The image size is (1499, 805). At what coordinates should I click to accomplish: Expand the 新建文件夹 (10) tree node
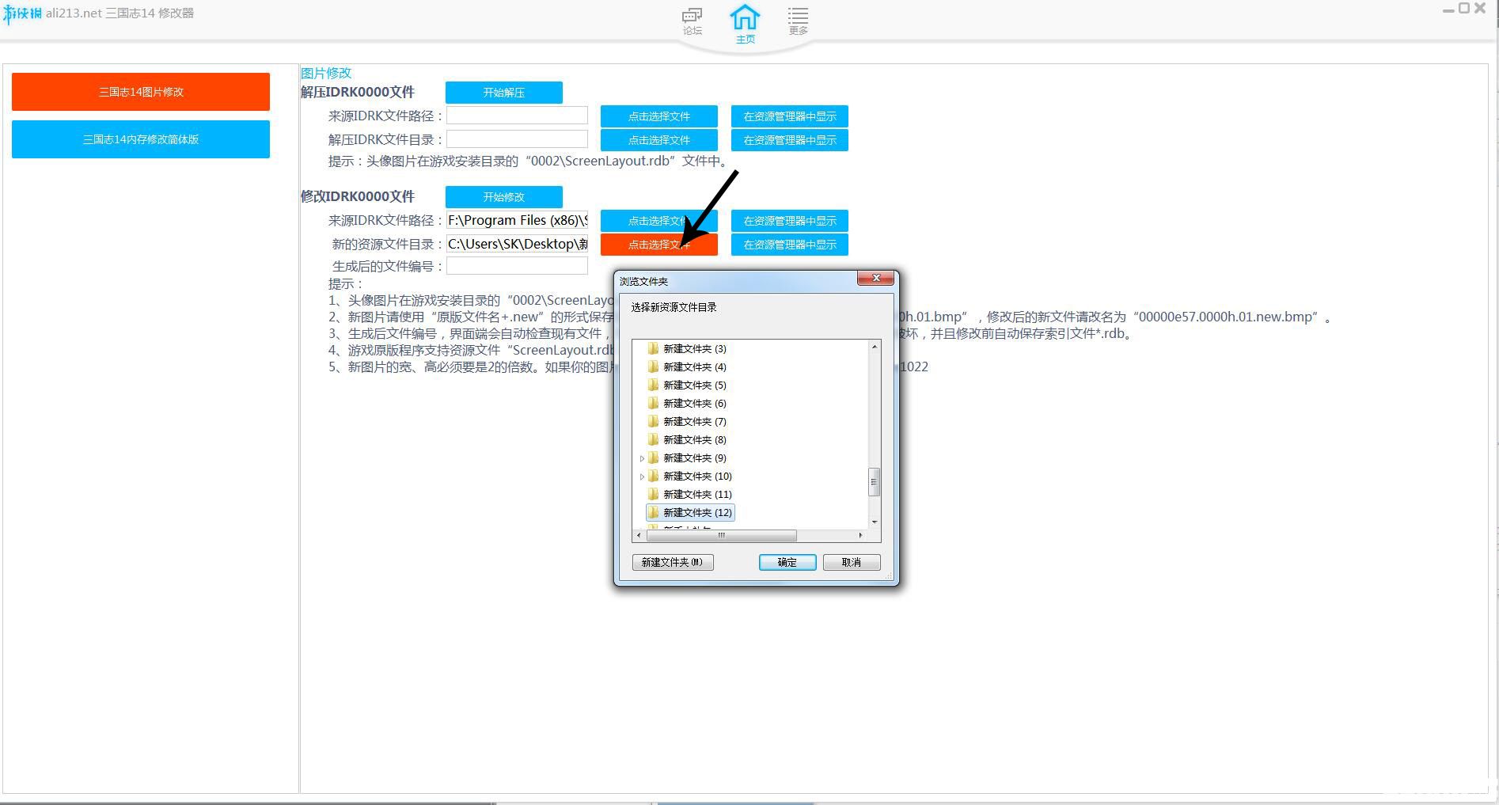click(642, 477)
